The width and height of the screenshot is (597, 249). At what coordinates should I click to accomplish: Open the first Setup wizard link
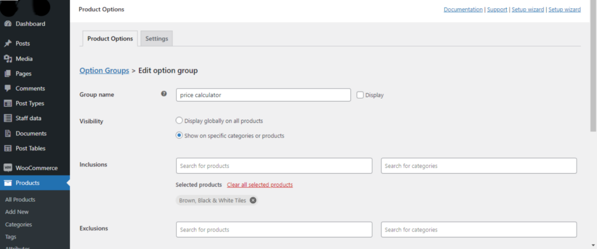[x=528, y=9]
